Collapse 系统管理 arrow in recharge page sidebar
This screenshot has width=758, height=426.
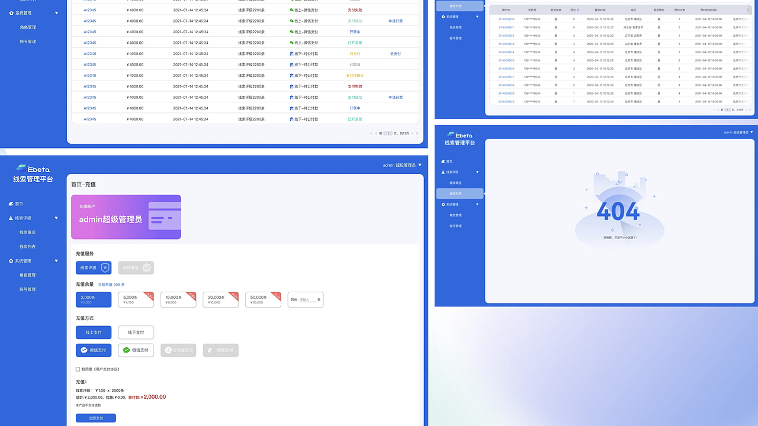tap(56, 261)
